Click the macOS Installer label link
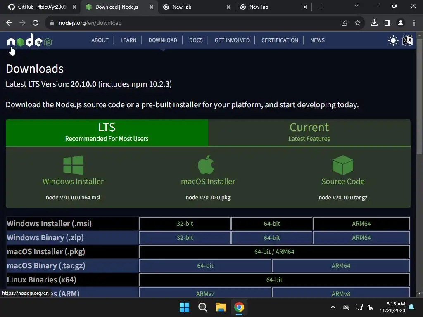This screenshot has width=423, height=317. 208,182
